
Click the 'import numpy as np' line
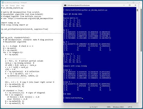click(x=10, y=23)
